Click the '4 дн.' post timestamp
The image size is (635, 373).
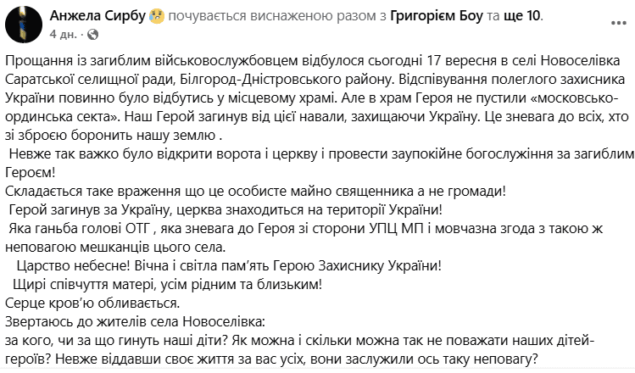point(63,34)
